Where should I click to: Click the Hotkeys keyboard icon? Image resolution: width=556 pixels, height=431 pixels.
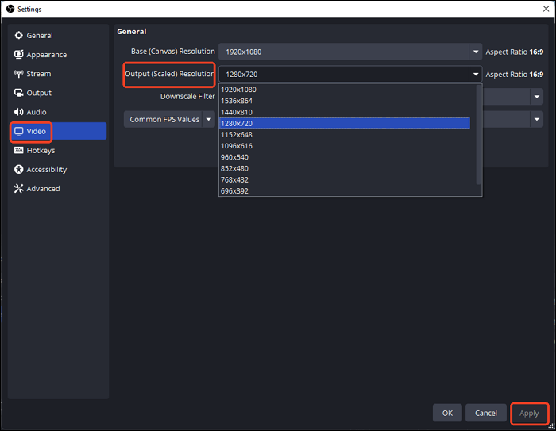coord(19,150)
